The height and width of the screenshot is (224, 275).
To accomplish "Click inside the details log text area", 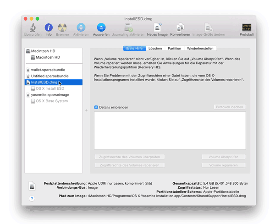I will click(x=170, y=131).
